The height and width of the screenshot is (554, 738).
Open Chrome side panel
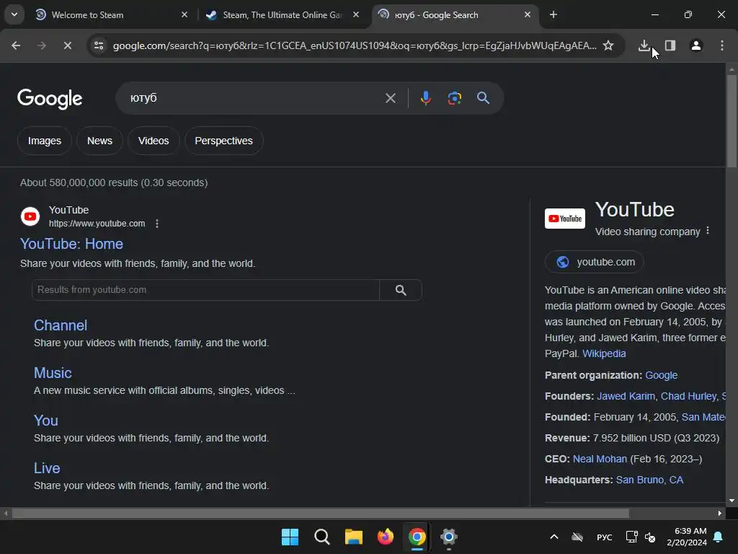[670, 45]
